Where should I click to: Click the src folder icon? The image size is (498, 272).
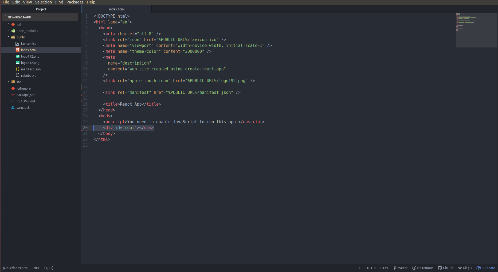click(13, 82)
